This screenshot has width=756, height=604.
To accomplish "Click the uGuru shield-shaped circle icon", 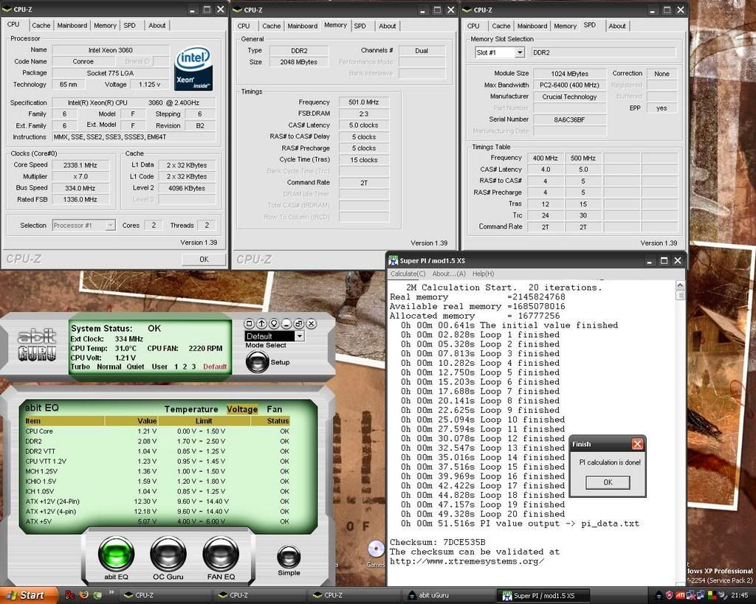I will click(x=274, y=324).
